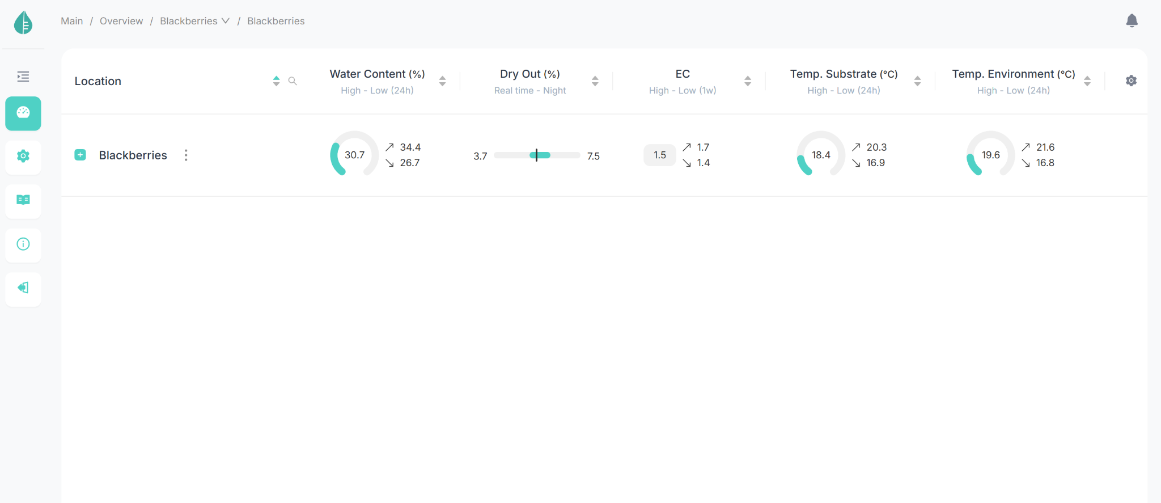Click Water Content high value 34.4
The width and height of the screenshot is (1161, 503).
coord(410,147)
